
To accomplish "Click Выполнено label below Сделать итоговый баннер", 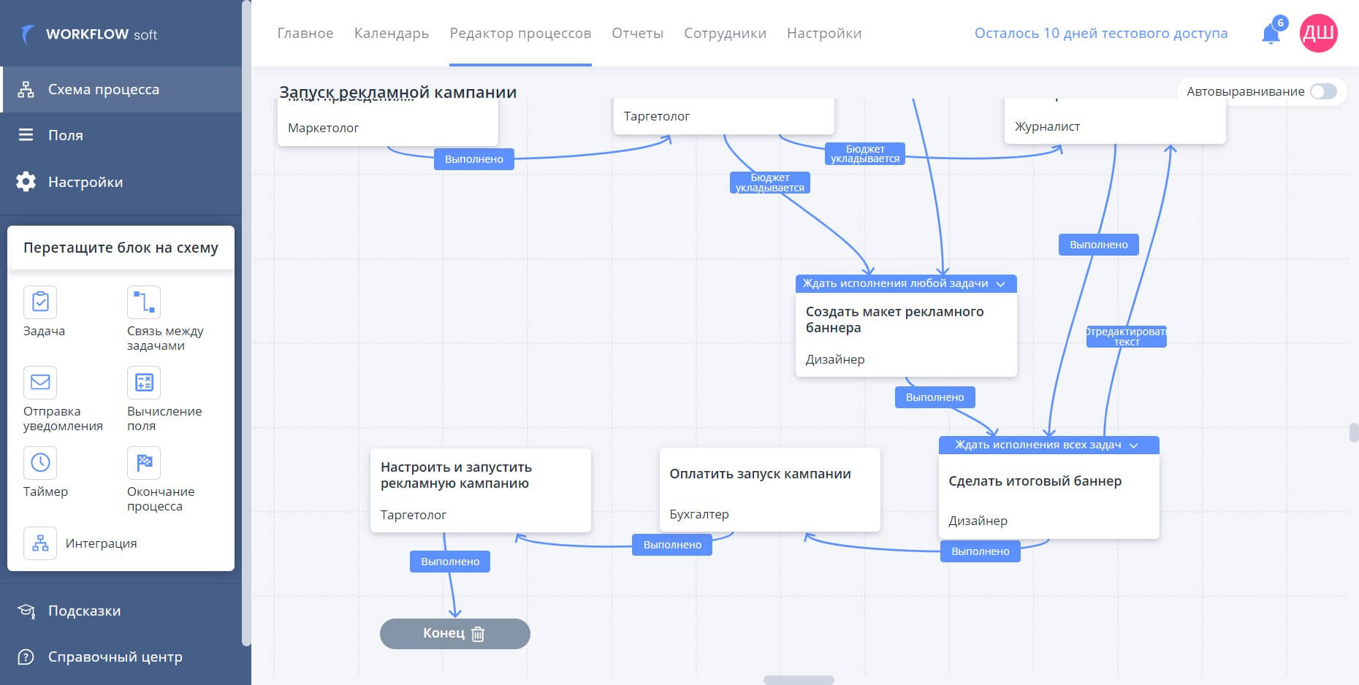I will (x=981, y=551).
